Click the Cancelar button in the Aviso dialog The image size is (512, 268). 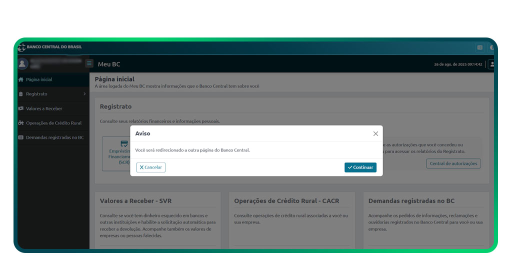(150, 167)
